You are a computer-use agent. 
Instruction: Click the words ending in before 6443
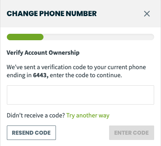tap(19, 75)
